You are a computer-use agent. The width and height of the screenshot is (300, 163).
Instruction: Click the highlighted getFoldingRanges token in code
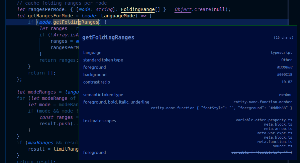[76, 22]
